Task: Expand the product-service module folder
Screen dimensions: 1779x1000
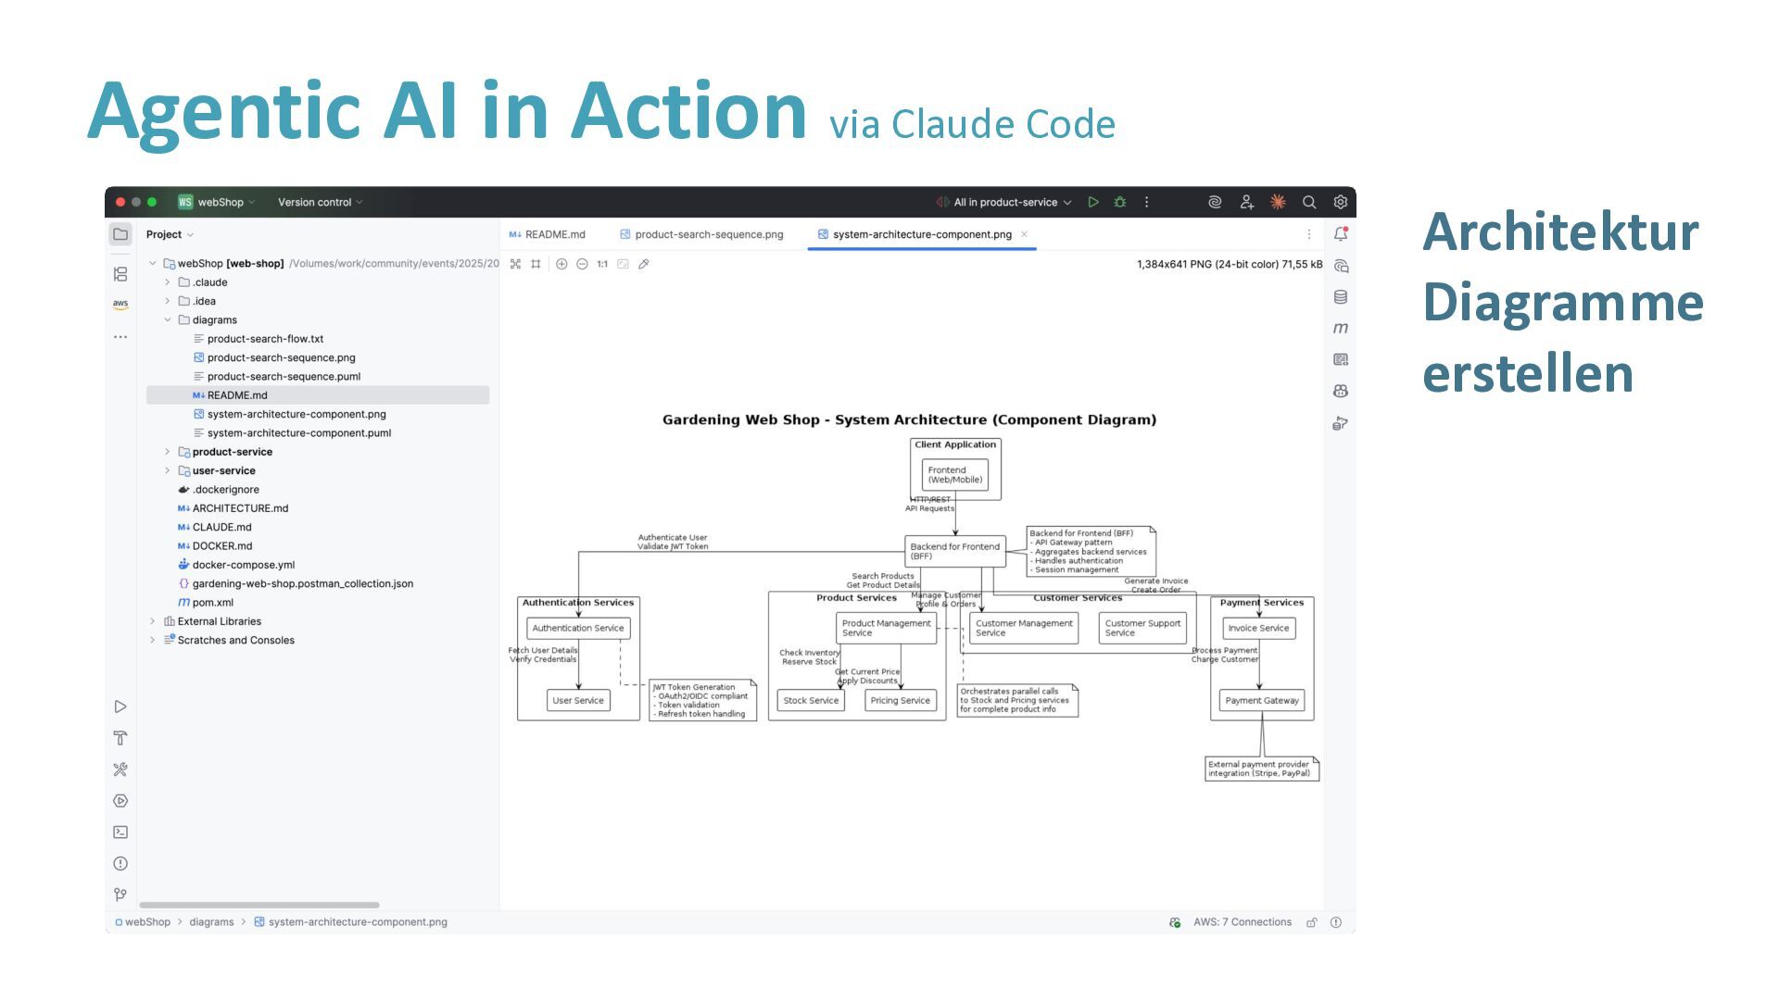Action: tap(168, 452)
